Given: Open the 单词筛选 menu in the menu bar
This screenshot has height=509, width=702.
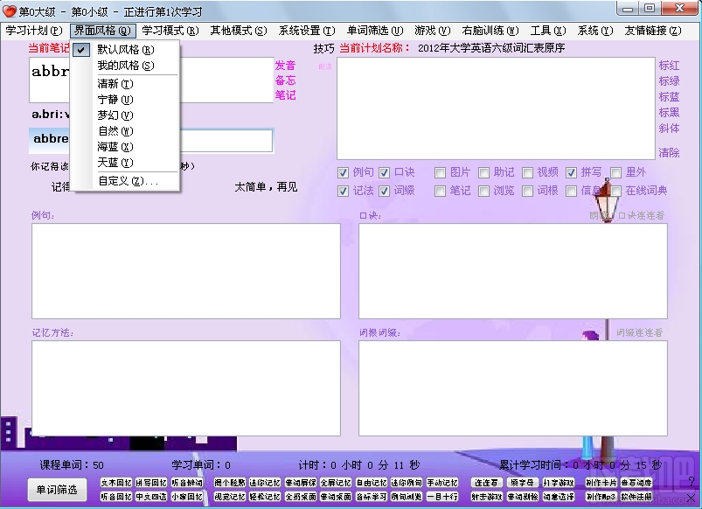Looking at the screenshot, I should click(x=375, y=31).
